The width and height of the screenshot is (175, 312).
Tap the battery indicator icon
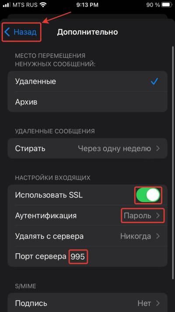tap(167, 5)
